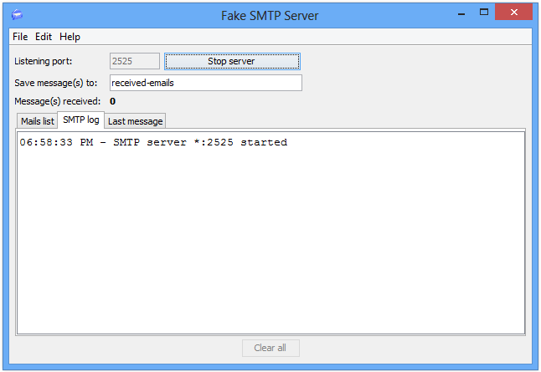Open the Last message tab
The image size is (541, 372).
(136, 121)
